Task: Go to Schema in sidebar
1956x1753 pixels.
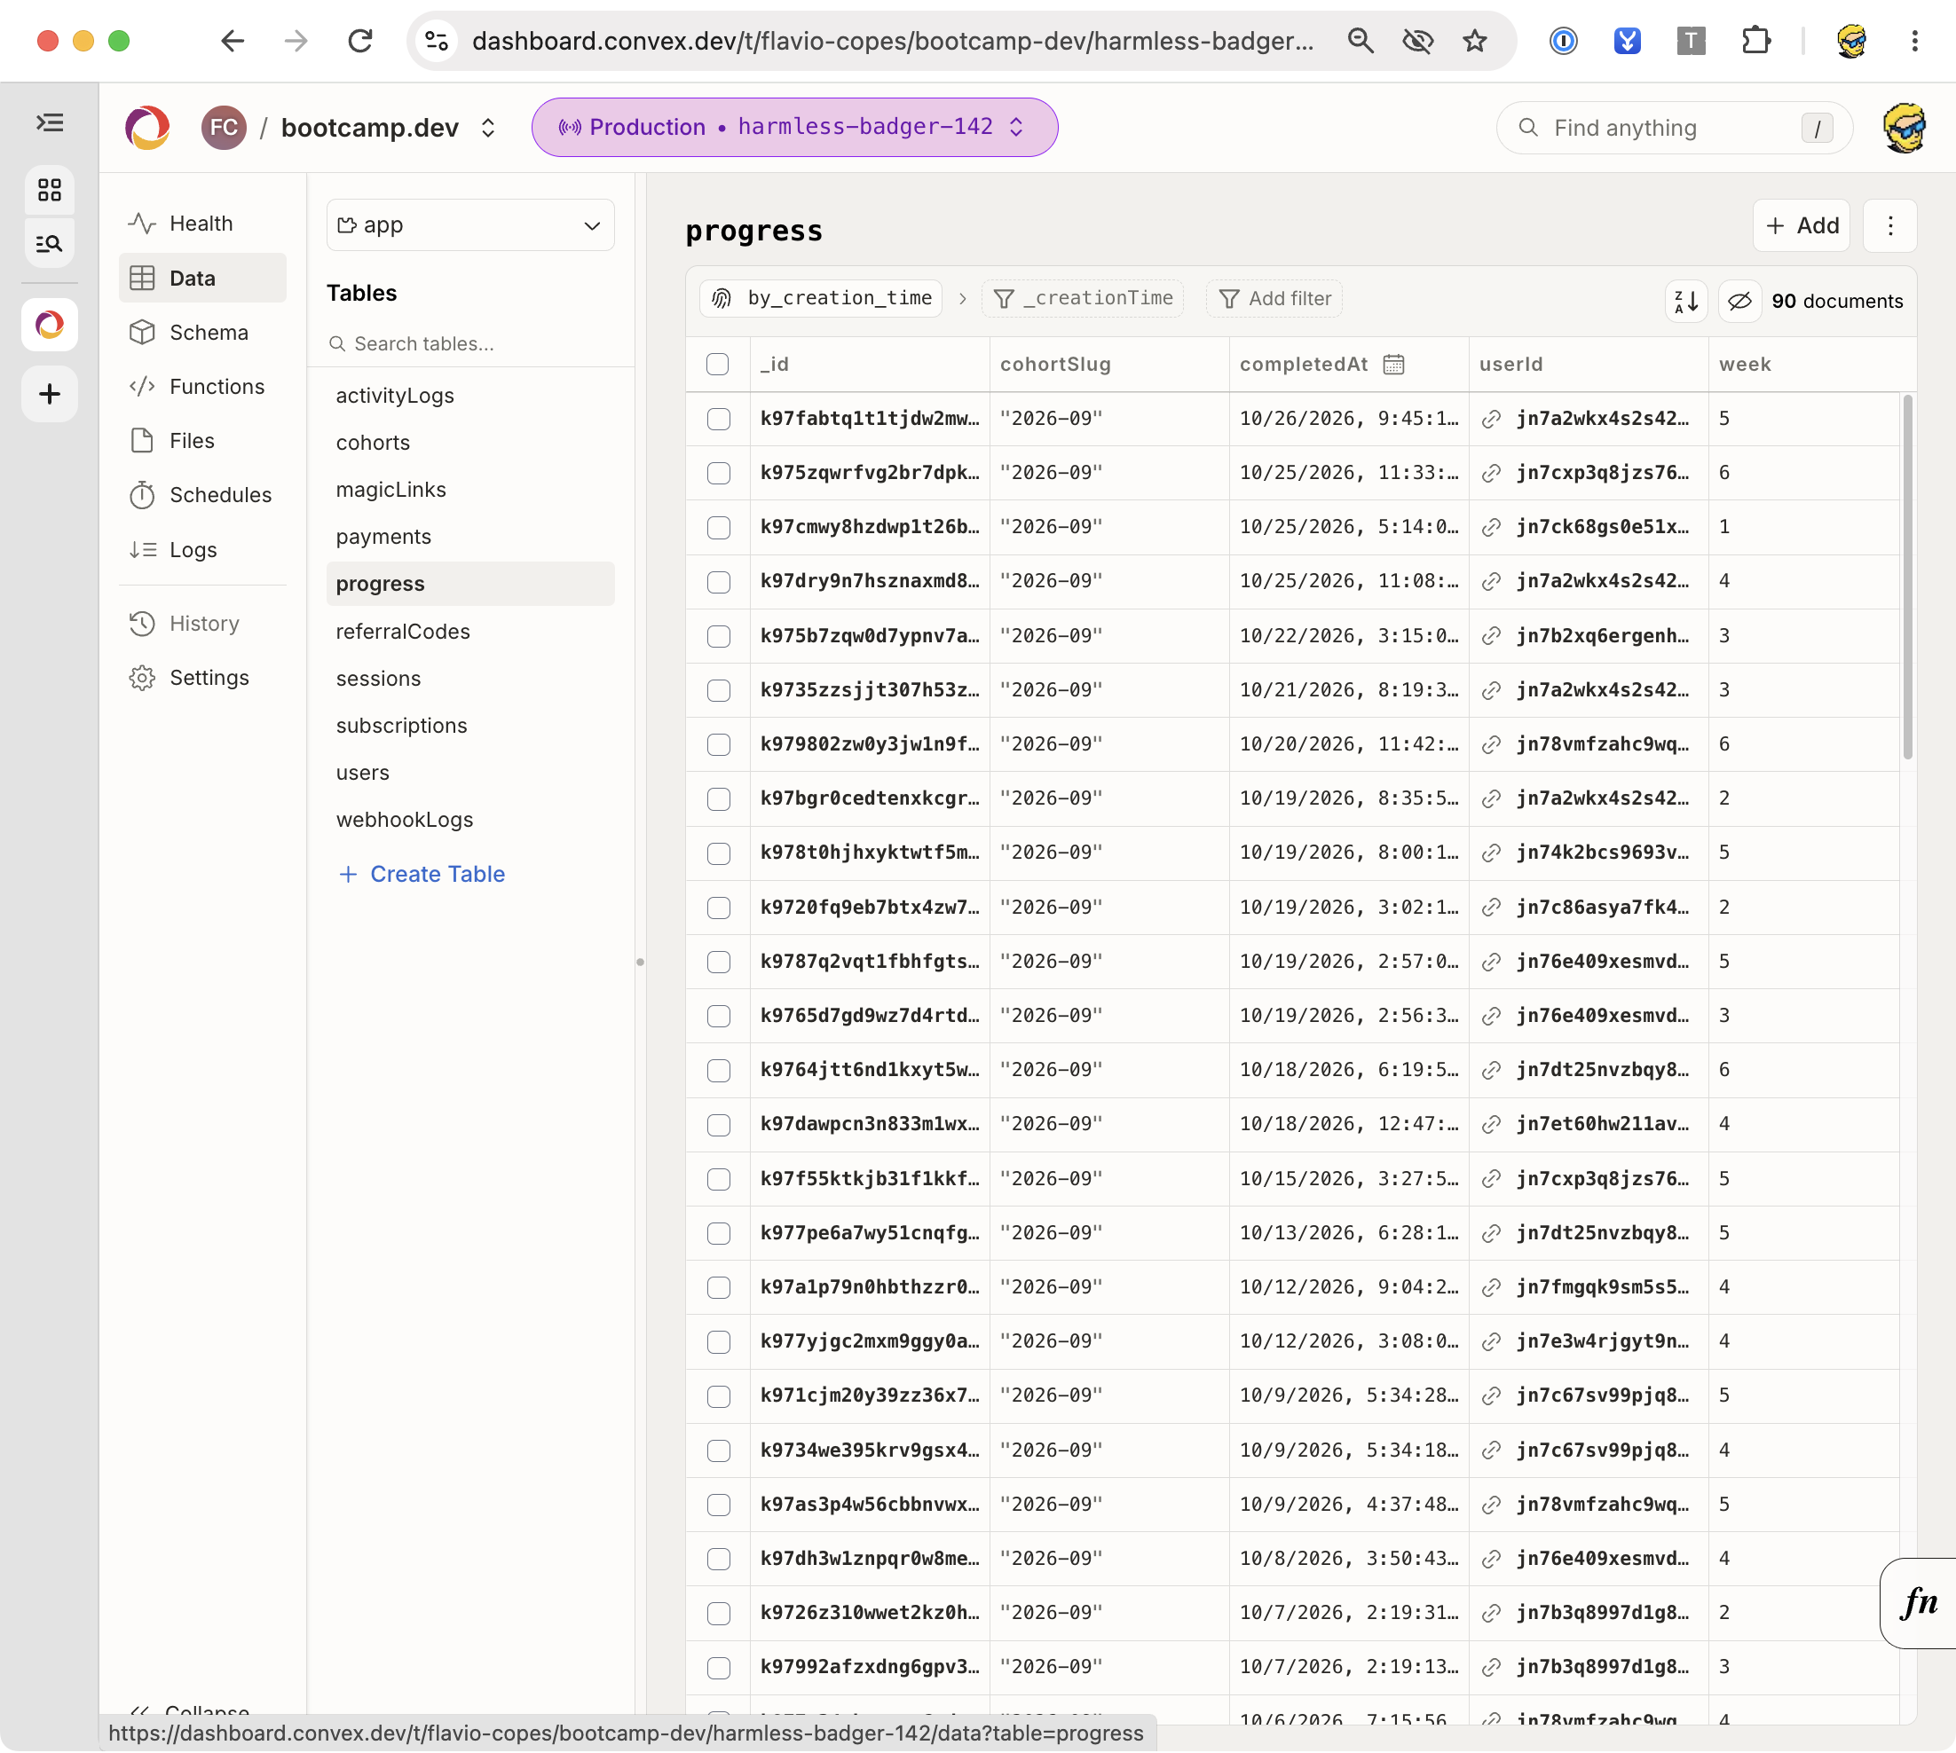Action: coord(201,333)
